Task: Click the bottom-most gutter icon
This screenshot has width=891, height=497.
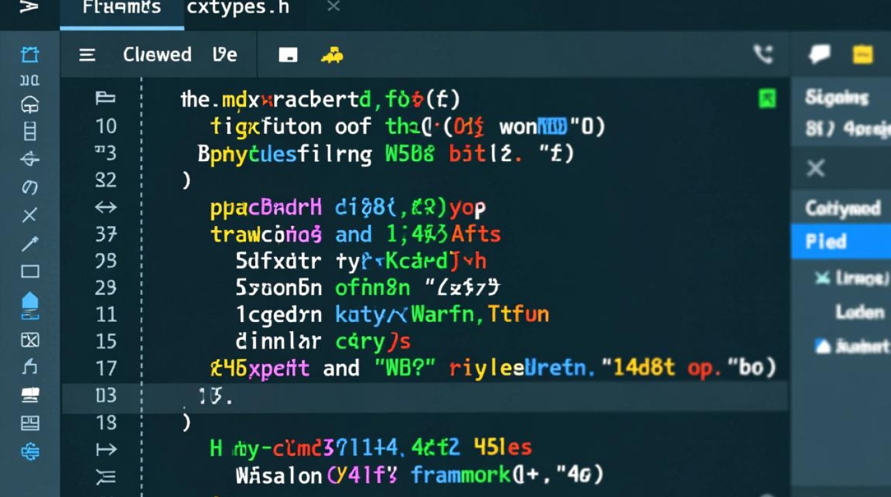Action: pos(106,476)
